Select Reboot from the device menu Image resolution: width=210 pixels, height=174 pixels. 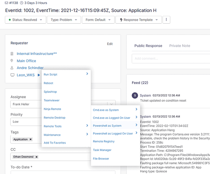click(x=48, y=83)
